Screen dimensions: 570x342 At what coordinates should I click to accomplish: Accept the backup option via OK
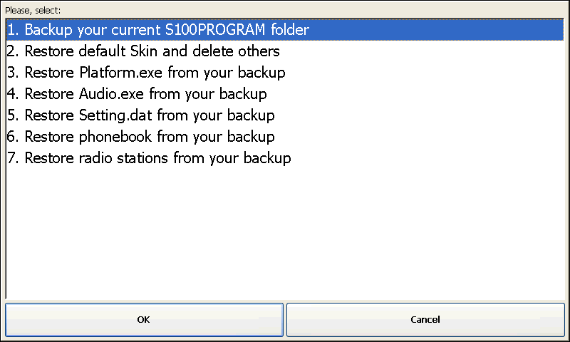click(144, 319)
